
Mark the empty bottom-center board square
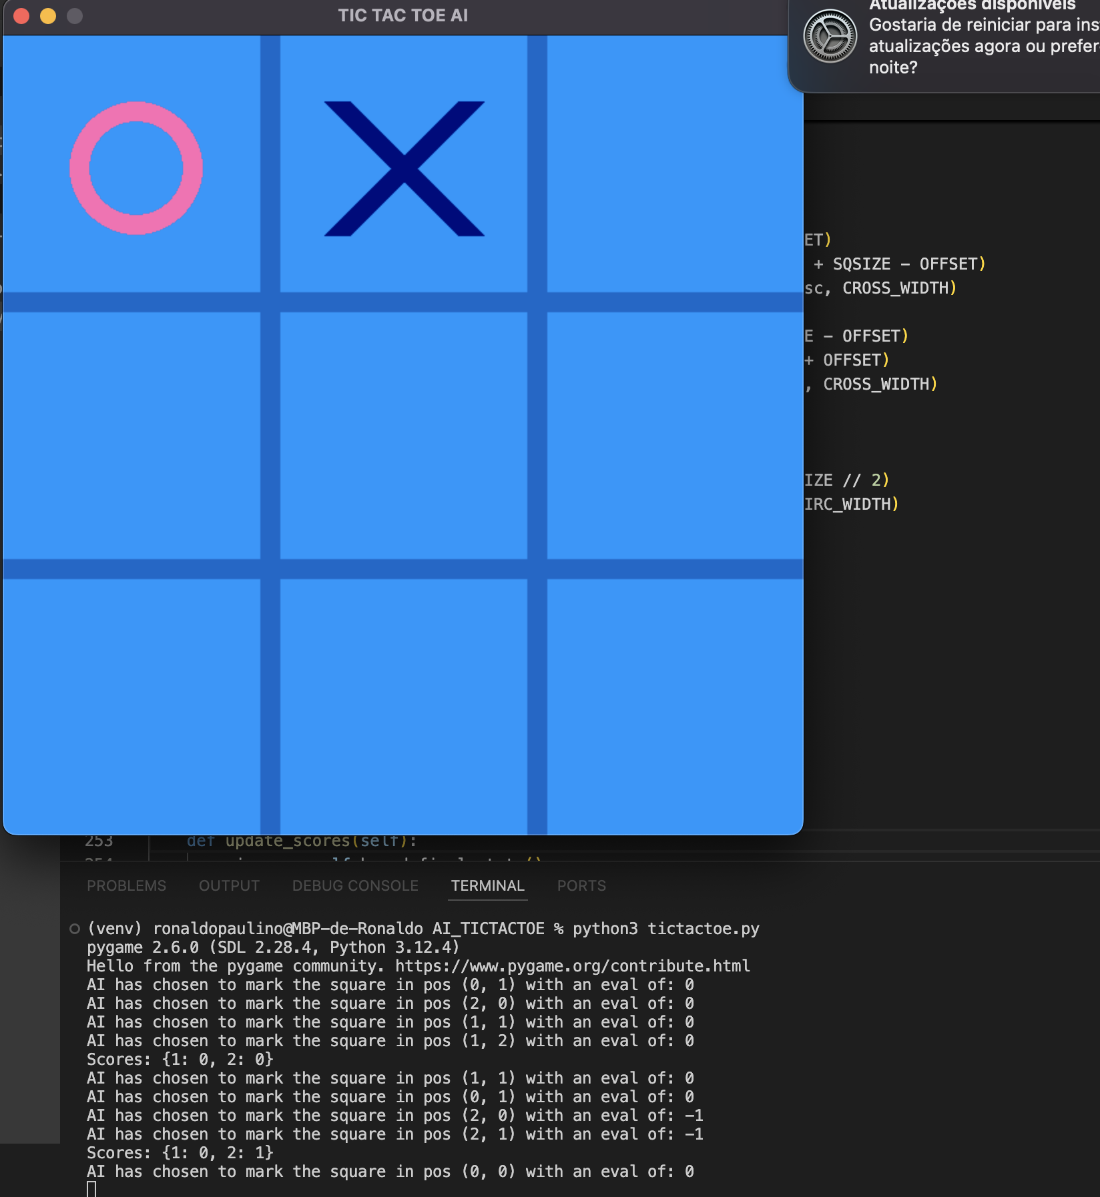click(404, 707)
